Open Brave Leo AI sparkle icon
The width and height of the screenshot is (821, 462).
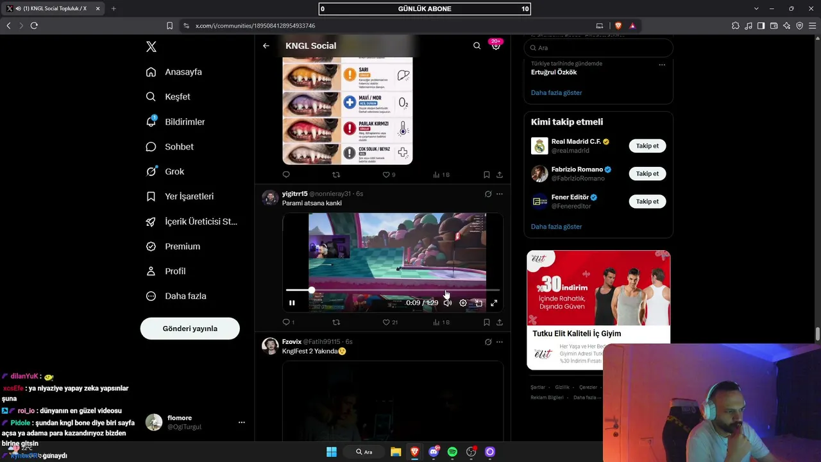787,26
